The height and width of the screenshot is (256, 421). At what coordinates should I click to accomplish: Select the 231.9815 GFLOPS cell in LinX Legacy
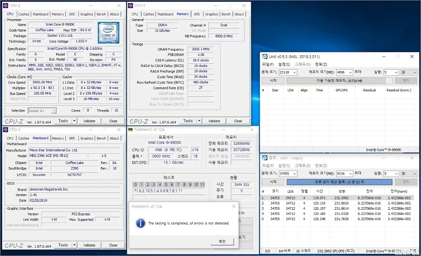coord(342,203)
